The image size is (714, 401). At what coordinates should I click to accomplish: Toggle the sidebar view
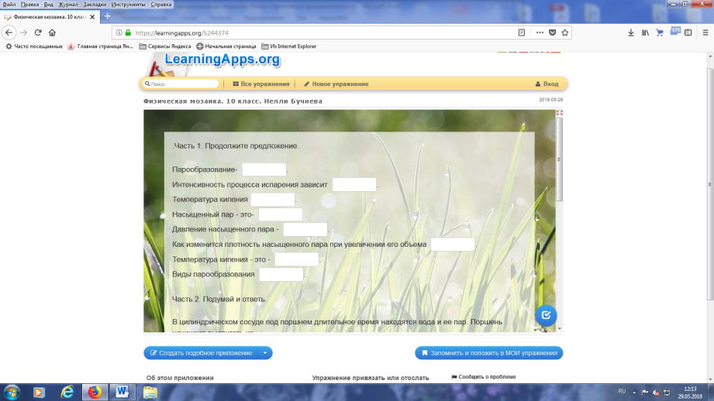click(x=688, y=33)
